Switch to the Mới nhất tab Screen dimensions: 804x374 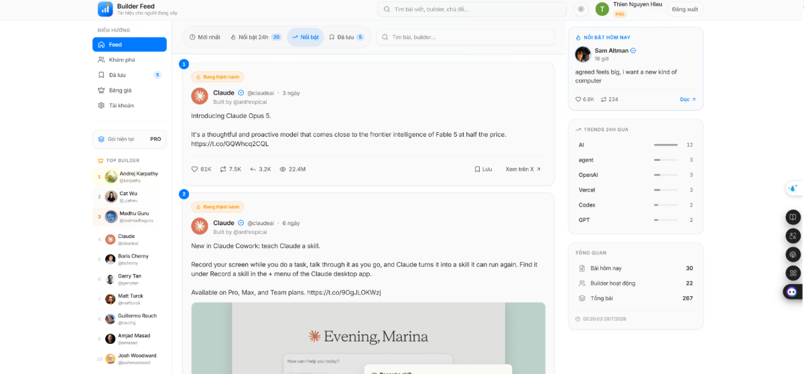point(205,37)
